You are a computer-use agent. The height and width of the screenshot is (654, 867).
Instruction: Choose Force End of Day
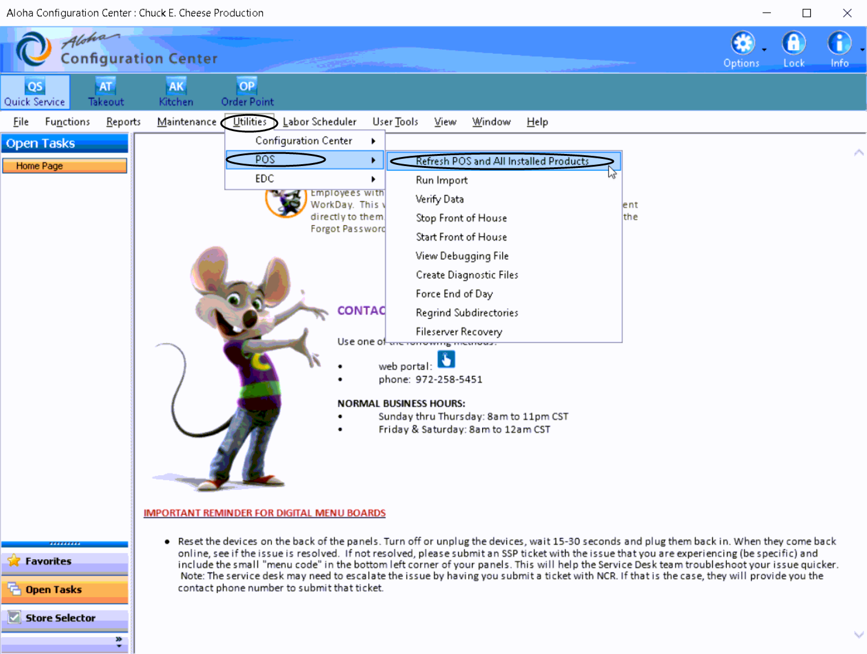tap(504, 294)
